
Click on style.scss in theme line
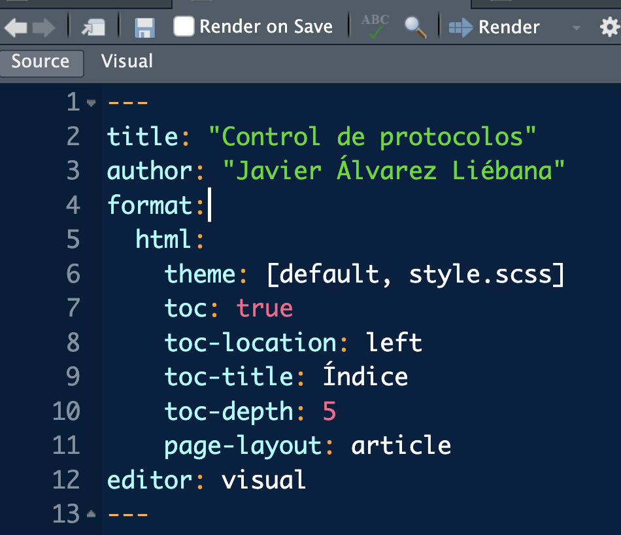(x=486, y=274)
